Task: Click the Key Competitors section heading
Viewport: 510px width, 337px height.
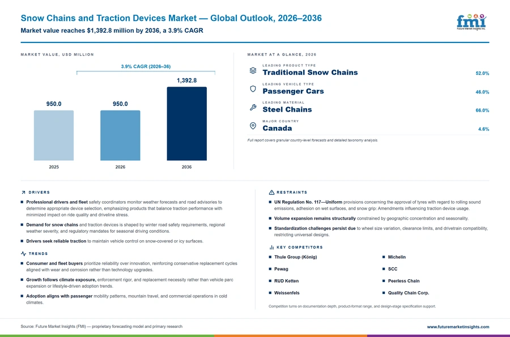Action: pos(300,248)
